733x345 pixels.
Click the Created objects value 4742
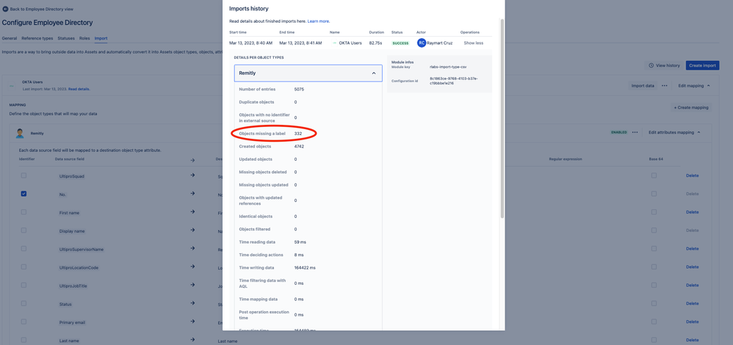(299, 146)
